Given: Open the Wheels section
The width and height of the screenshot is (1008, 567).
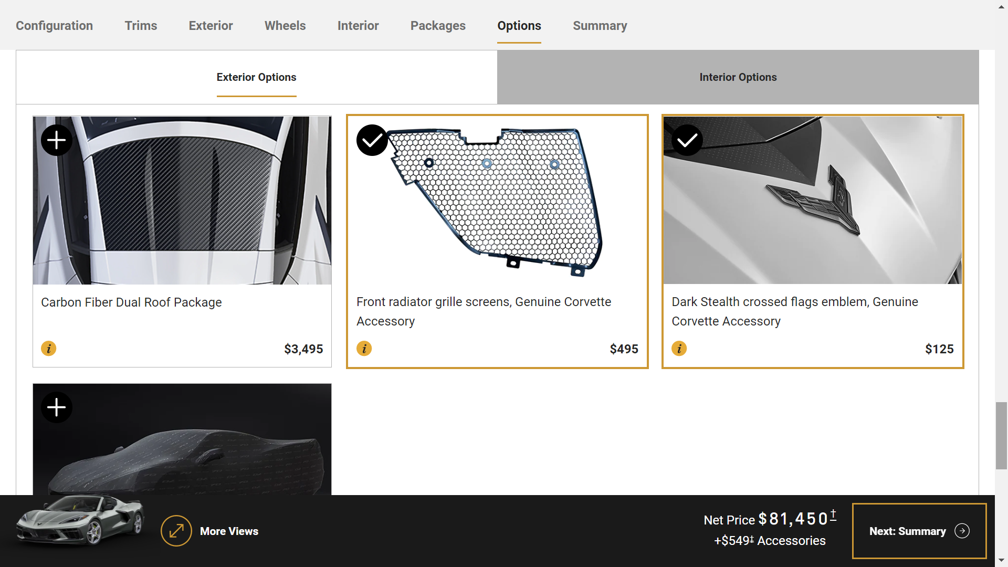Looking at the screenshot, I should point(285,25).
